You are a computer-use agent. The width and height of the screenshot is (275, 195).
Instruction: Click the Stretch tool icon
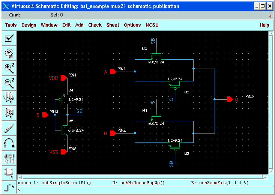pos(9,98)
